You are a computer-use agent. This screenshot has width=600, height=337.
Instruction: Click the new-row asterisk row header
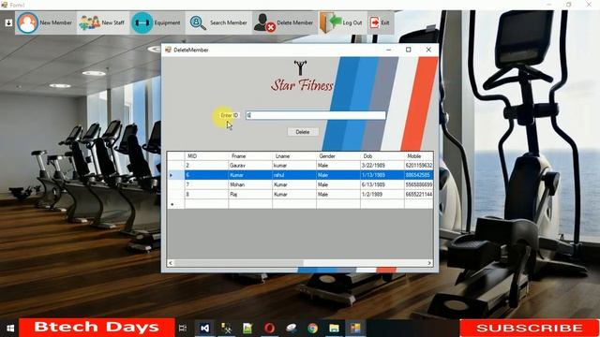(176, 204)
